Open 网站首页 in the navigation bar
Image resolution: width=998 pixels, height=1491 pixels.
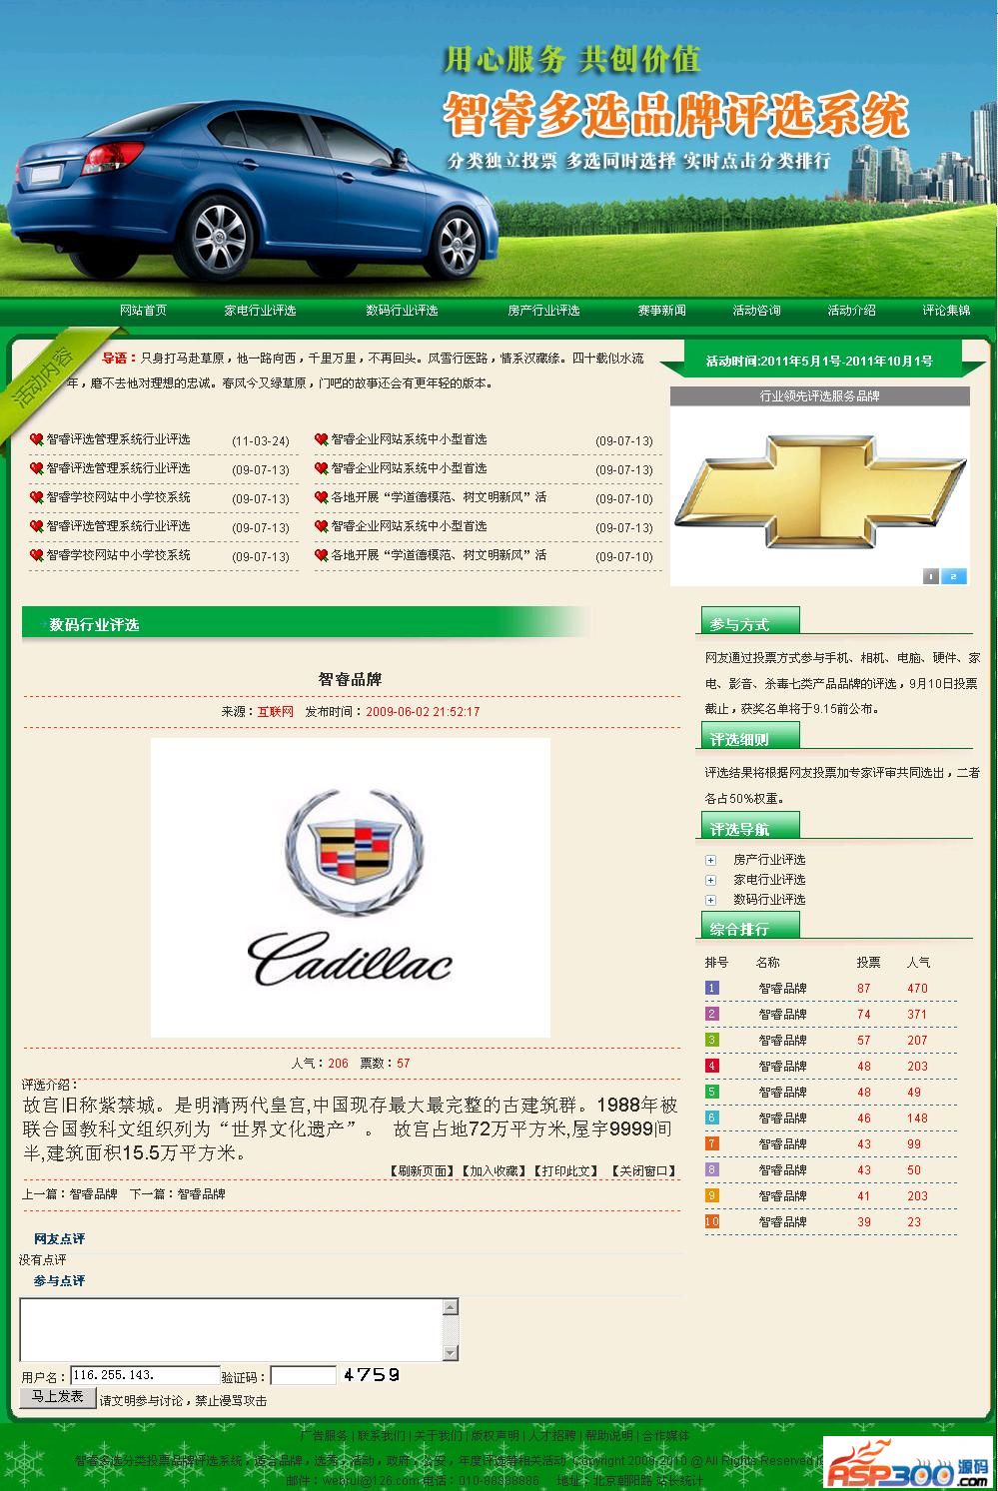point(143,311)
